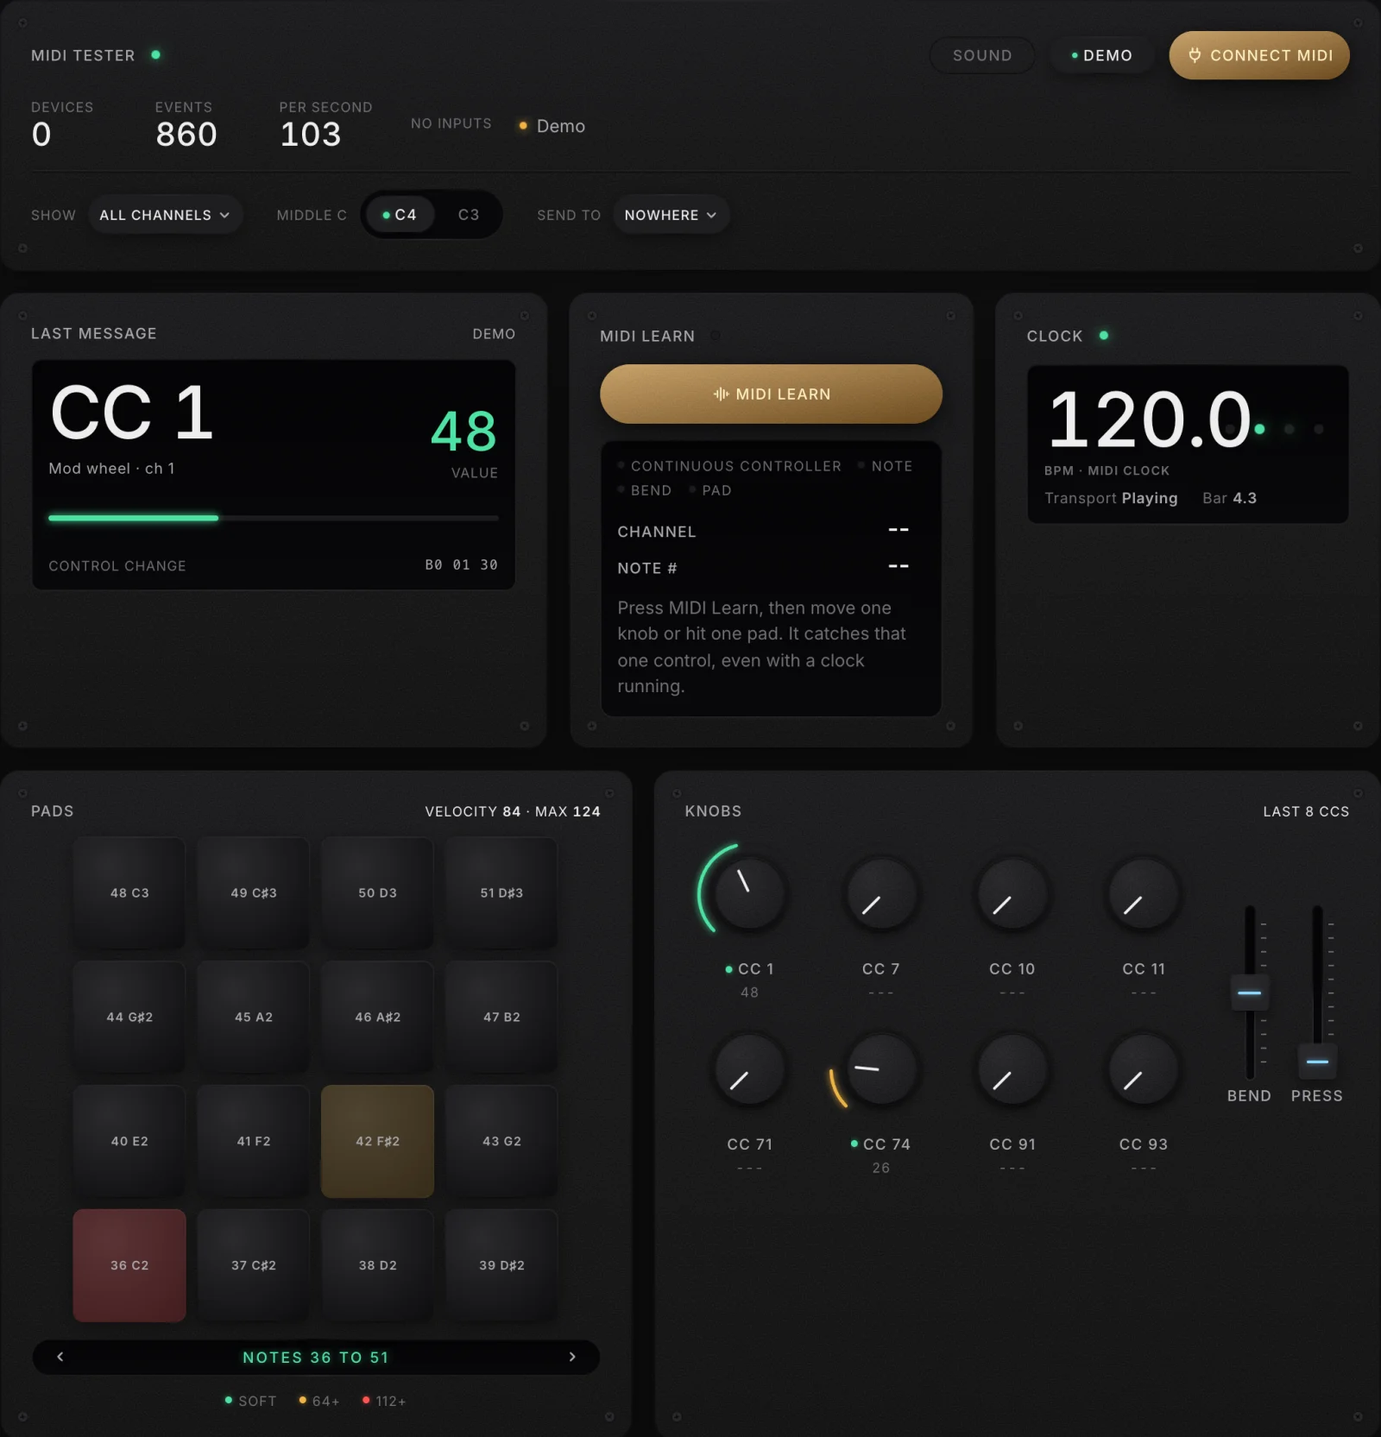The height and width of the screenshot is (1437, 1381).
Task: Start the MIDI Learn button
Action: click(x=771, y=394)
